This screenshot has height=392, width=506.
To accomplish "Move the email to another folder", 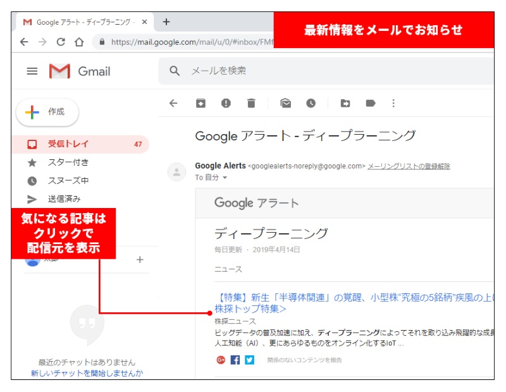I will point(345,100).
